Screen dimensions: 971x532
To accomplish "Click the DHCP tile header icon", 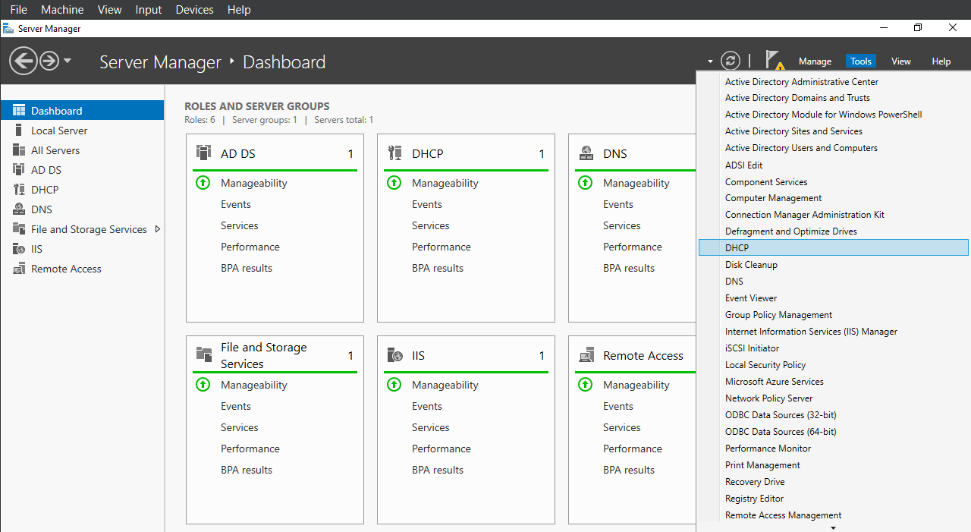I will point(394,153).
